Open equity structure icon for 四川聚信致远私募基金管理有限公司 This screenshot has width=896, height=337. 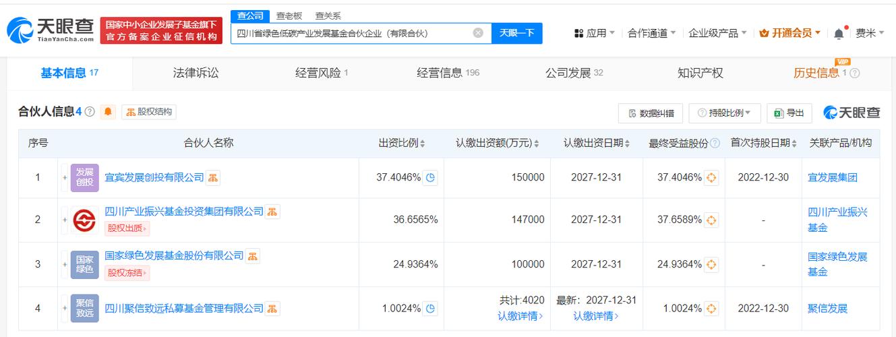[272, 309]
